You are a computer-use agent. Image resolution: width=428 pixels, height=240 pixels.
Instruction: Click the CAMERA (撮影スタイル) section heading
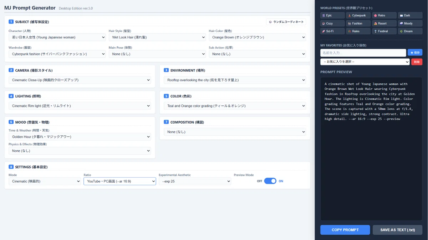(34, 70)
